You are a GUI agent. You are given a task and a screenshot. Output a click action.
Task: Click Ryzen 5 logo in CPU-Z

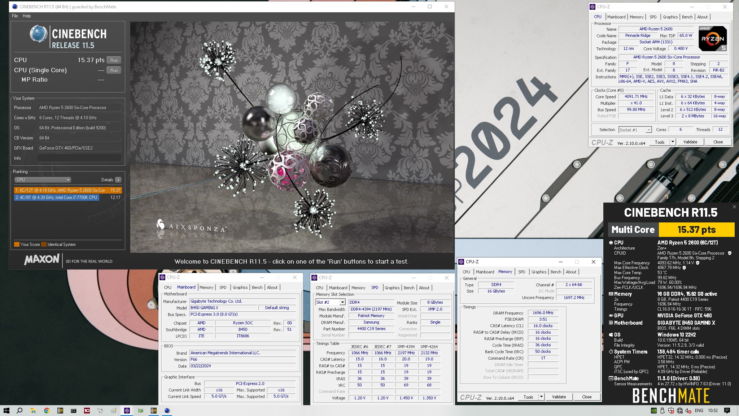[x=713, y=38]
